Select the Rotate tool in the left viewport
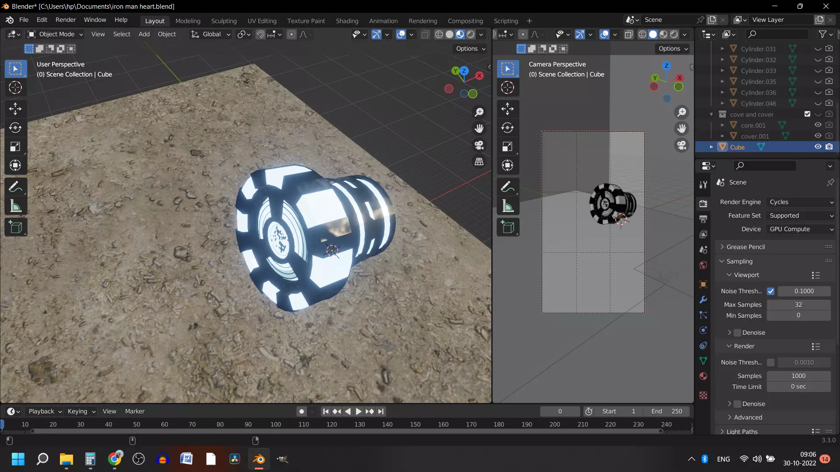Viewport: 840px width, 472px height. pyautogui.click(x=15, y=128)
